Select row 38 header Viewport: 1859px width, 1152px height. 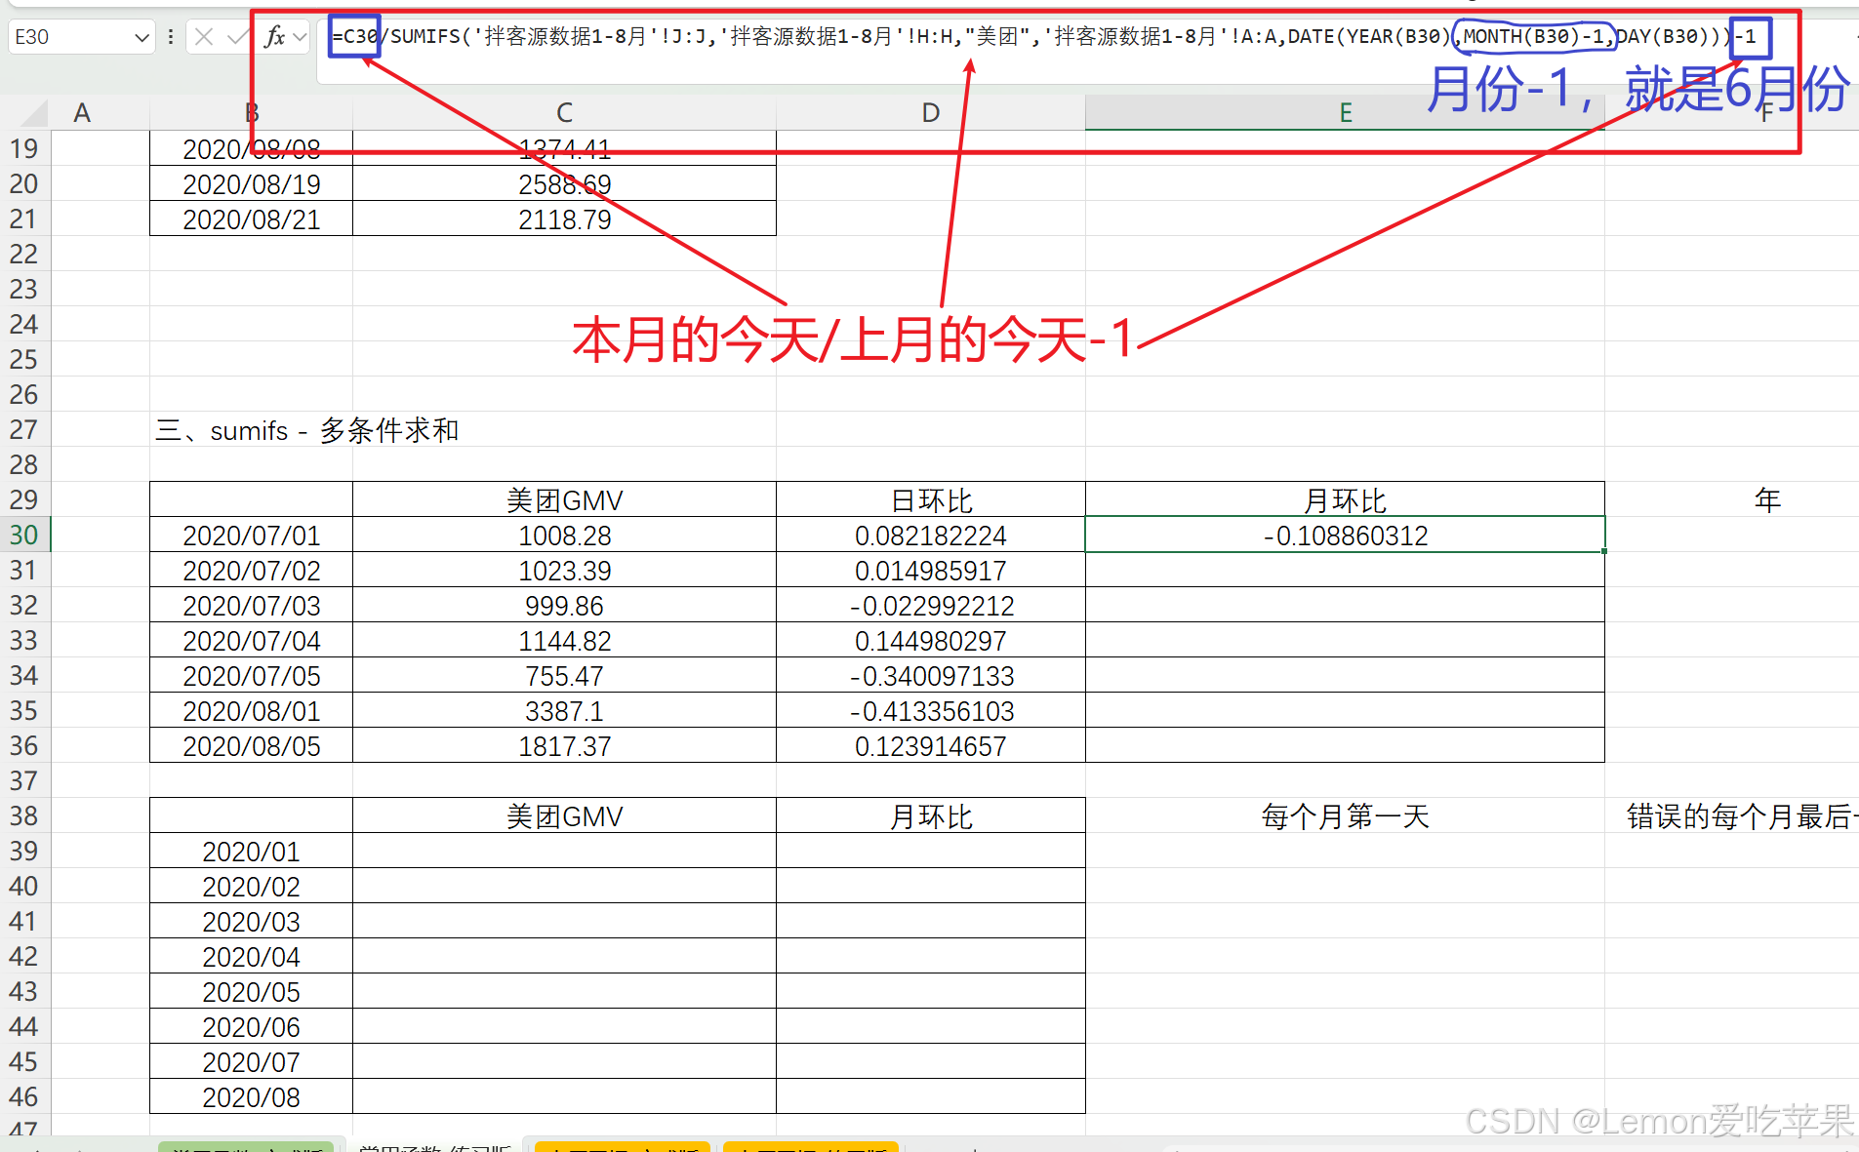24,815
